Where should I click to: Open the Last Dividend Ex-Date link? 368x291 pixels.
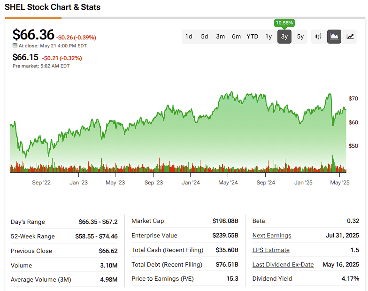click(x=283, y=265)
